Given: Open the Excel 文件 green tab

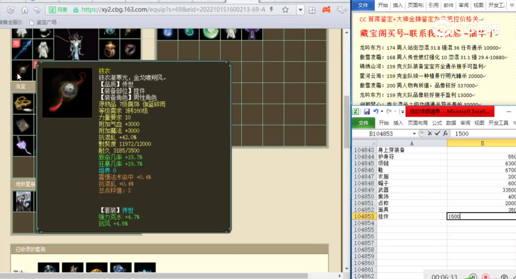Looking at the screenshot, I should 364,123.
